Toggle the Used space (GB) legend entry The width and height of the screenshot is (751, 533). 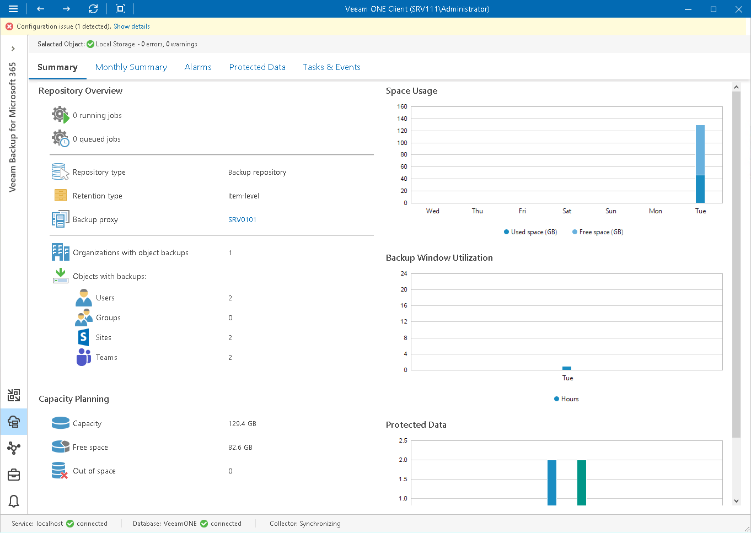[529, 232]
